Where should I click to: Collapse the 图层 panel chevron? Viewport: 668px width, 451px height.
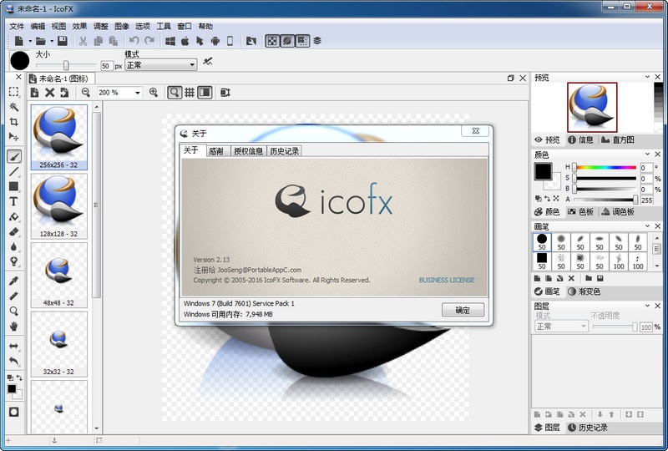[648, 306]
